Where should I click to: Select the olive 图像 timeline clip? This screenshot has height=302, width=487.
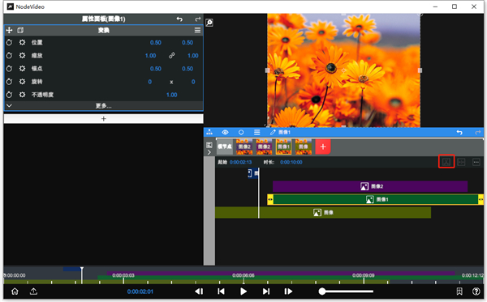[x=323, y=212]
